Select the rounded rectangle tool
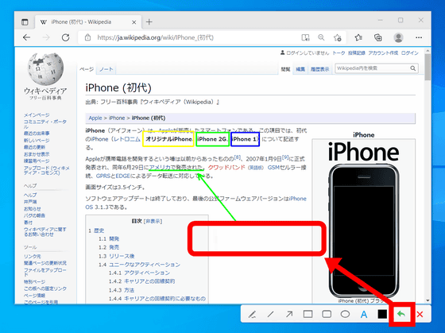The image size is (445, 333). coord(327,314)
